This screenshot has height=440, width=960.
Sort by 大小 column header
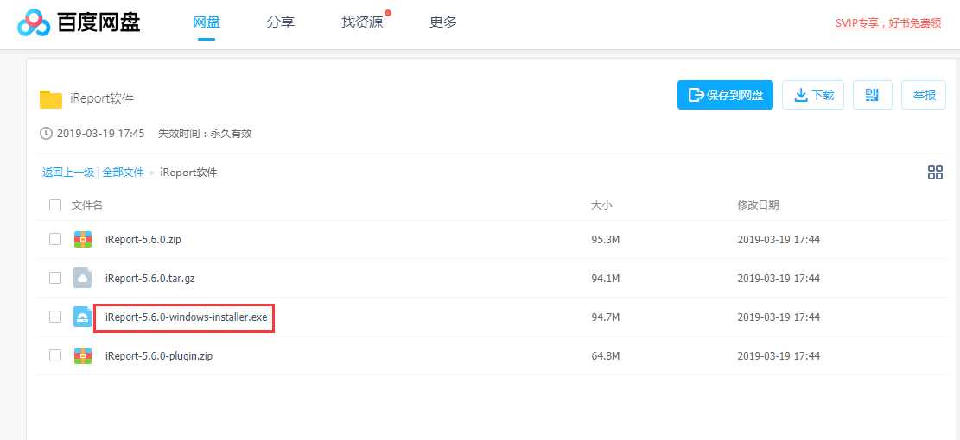coord(601,205)
